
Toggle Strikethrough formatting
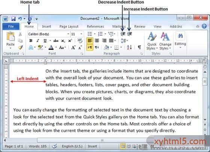56,41
